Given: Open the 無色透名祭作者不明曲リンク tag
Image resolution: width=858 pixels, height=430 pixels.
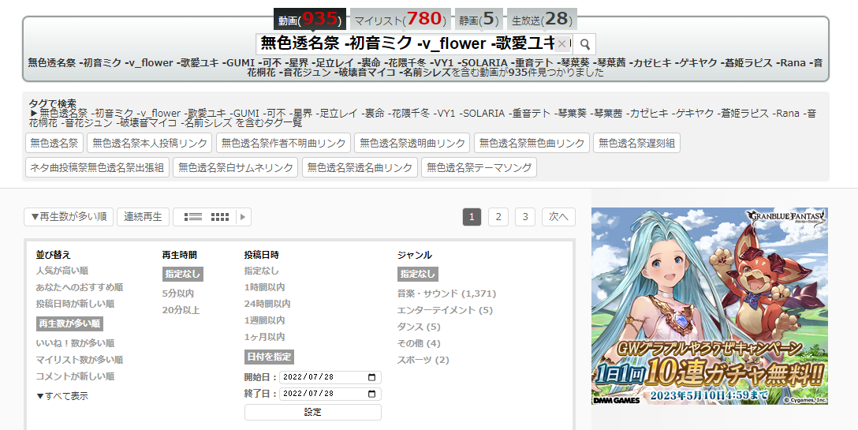Looking at the screenshot, I should coord(283,144).
